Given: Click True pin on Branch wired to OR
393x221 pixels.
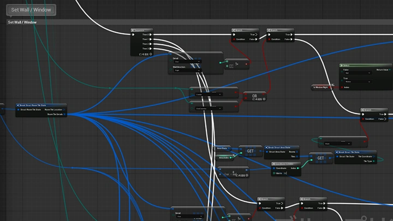Looking at the screenshot, I should pos(291,34).
